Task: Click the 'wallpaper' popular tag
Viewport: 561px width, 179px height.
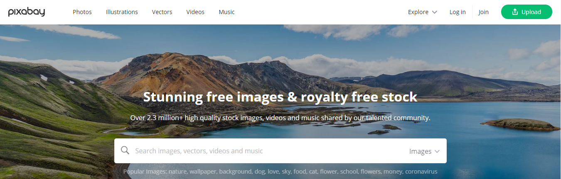Action: tap(203, 172)
